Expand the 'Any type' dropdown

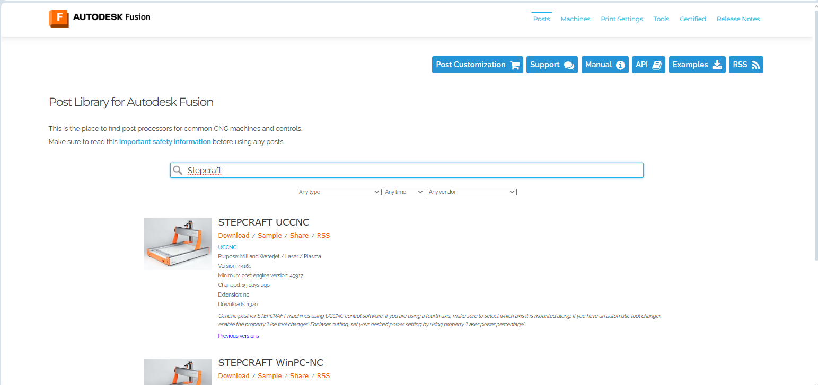(339, 192)
